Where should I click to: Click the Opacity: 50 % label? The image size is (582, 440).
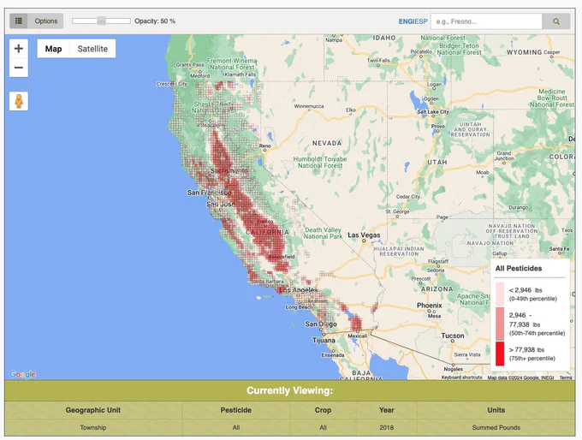tap(155, 21)
